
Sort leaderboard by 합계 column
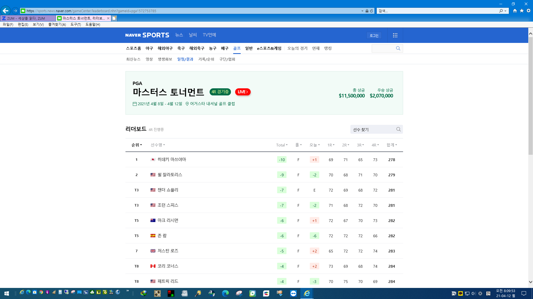(392, 145)
